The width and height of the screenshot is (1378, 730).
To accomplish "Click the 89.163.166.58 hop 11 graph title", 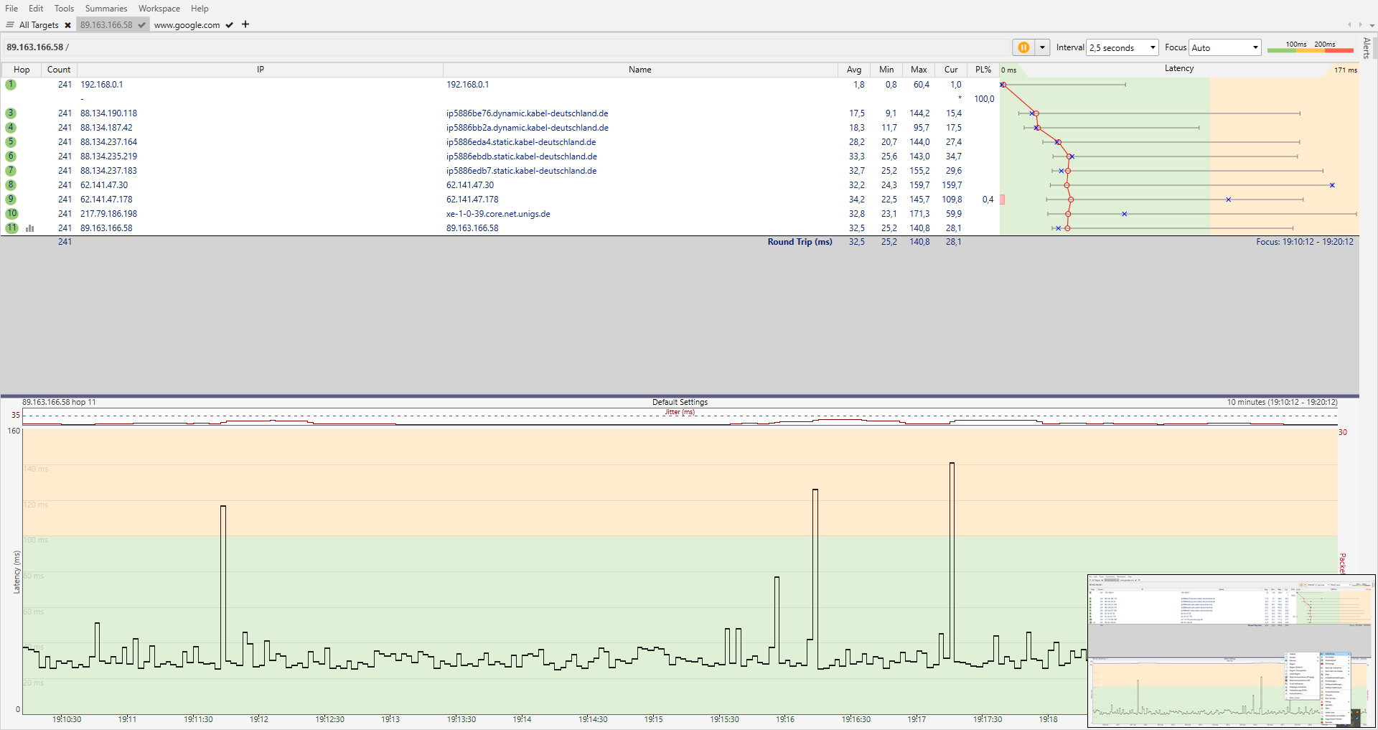I will coord(59,402).
